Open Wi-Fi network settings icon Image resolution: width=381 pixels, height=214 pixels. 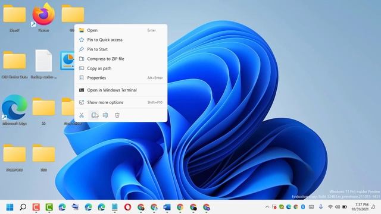tap(330, 207)
